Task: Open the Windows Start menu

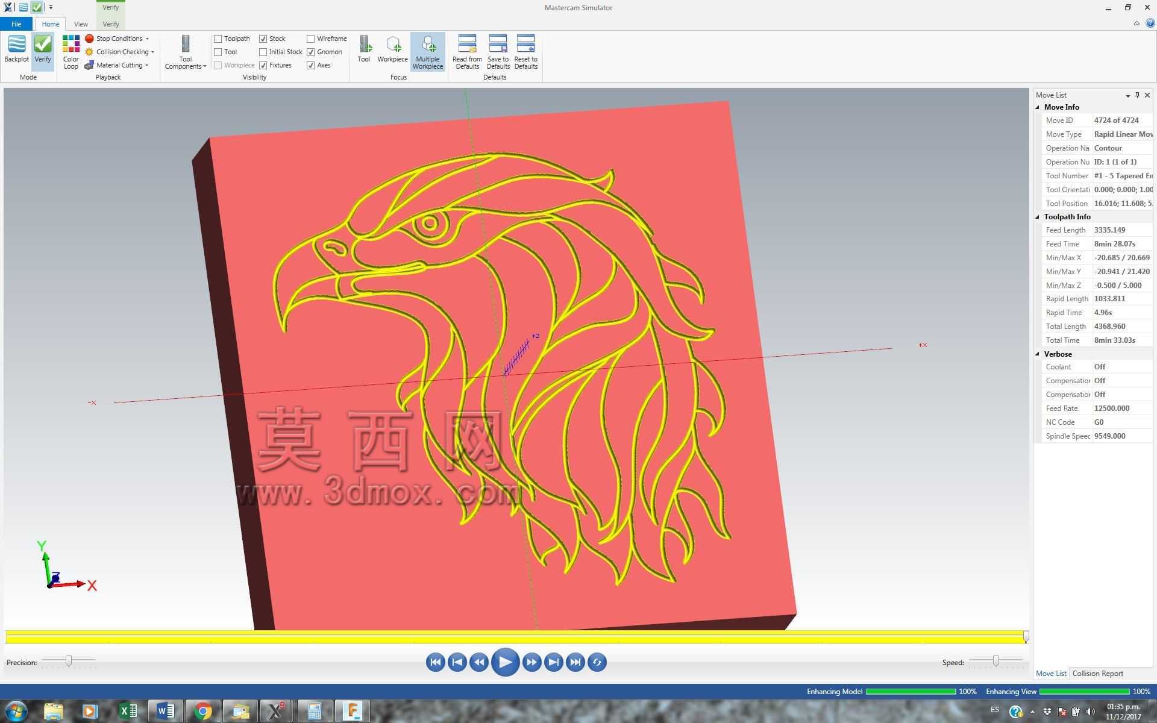Action: click(x=16, y=712)
